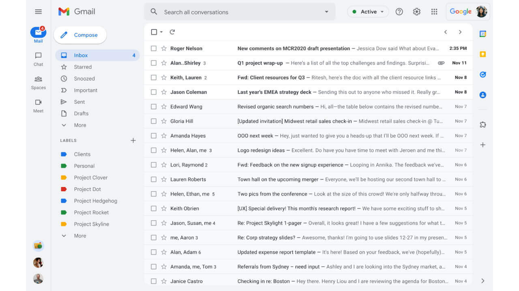
Task: Expand More under the Labels section
Action: [79, 236]
